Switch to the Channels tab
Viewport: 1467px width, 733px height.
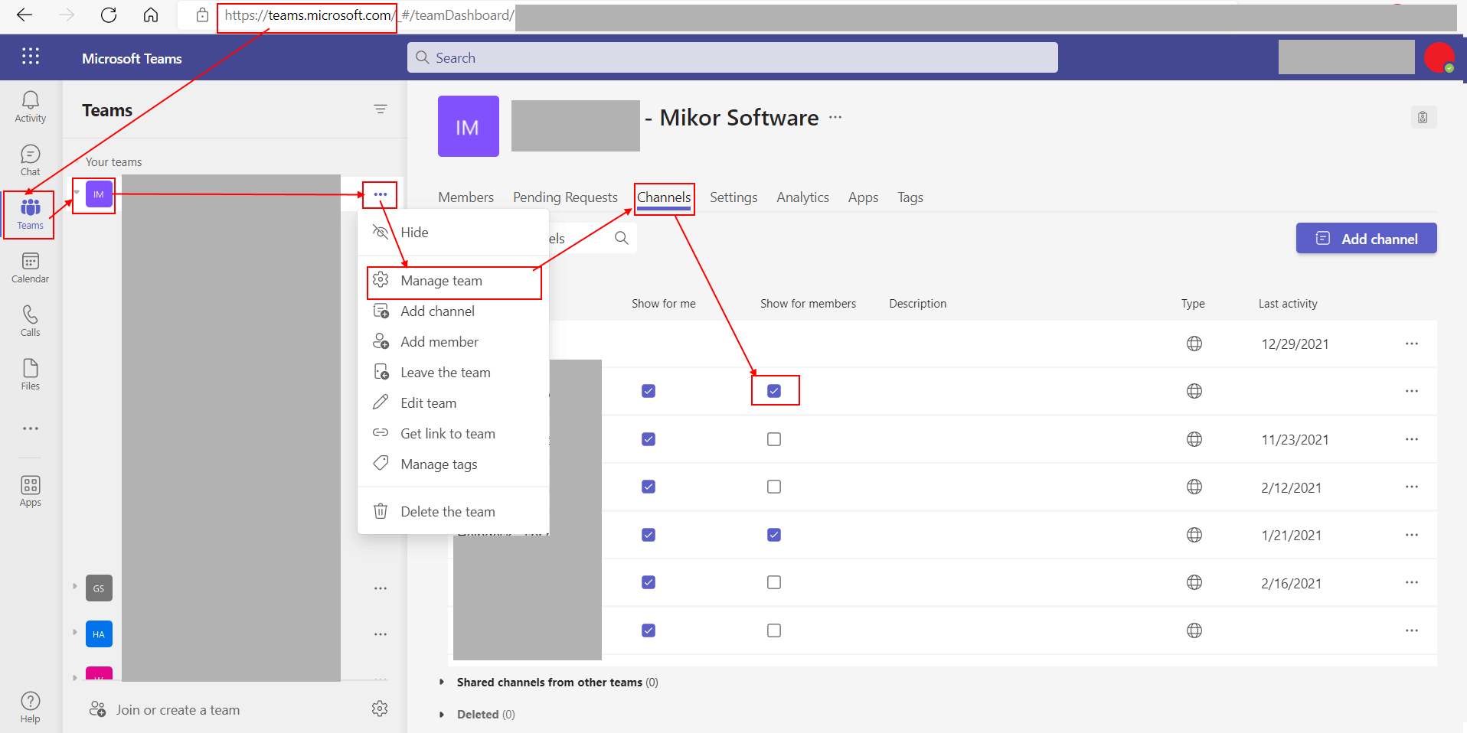(x=664, y=197)
